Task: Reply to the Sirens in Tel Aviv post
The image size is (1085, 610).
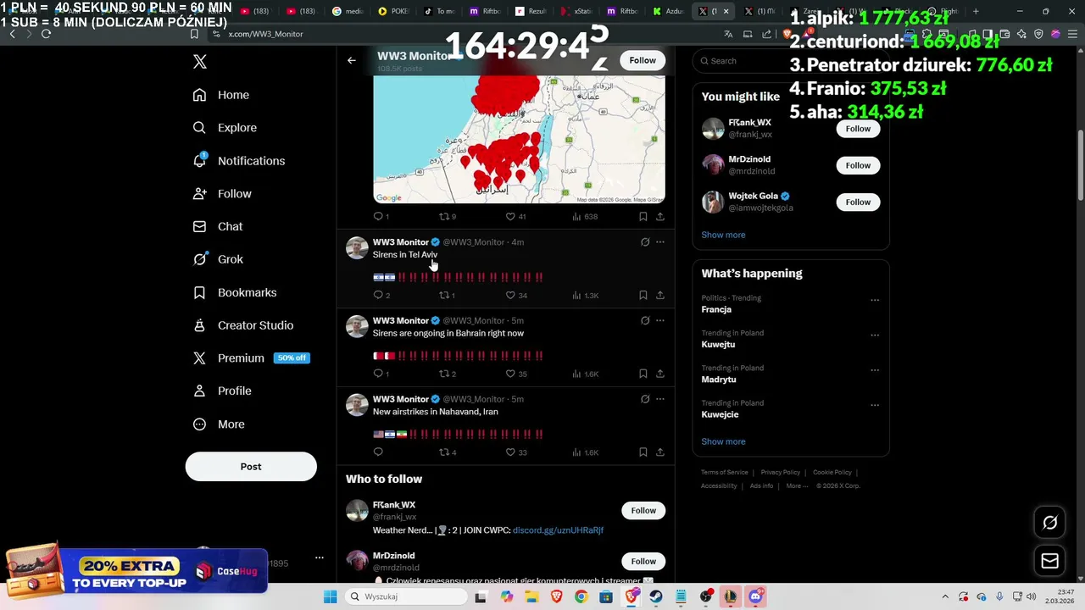Action: click(378, 295)
